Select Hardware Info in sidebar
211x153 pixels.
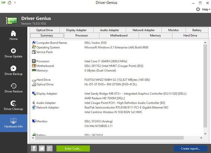point(14,123)
